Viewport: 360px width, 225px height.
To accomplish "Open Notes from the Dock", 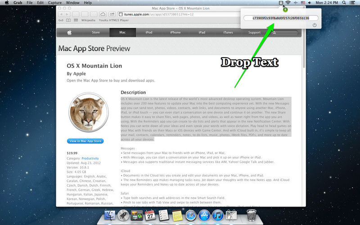I will coord(177,216).
